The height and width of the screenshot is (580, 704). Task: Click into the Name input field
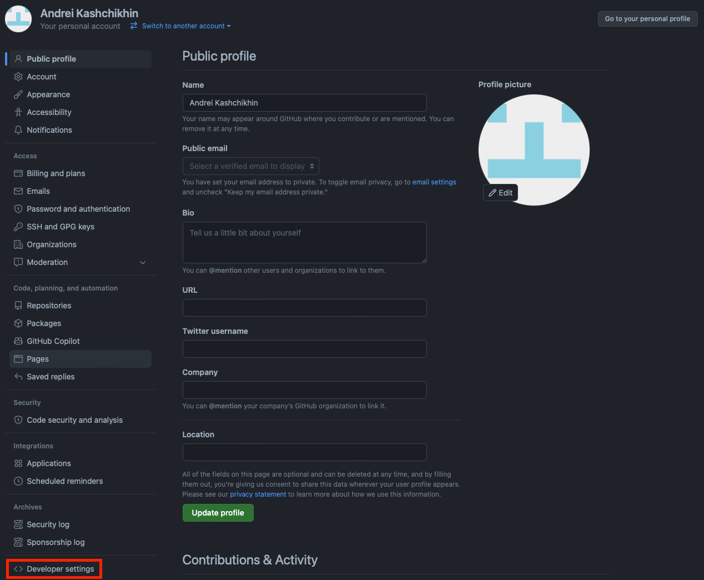pyautogui.click(x=305, y=103)
